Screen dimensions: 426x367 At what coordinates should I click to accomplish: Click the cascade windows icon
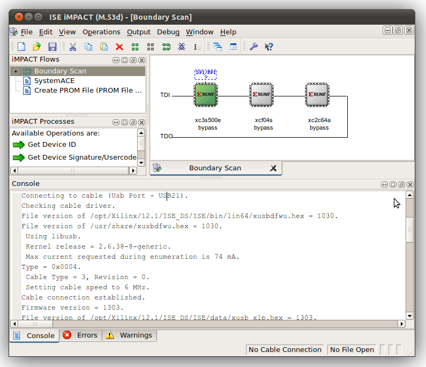point(218,47)
